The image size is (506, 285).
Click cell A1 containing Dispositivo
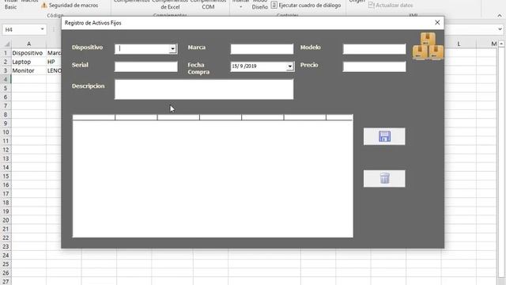28,53
